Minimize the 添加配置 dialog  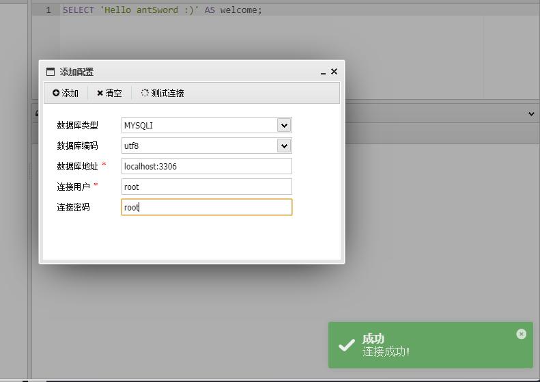(x=323, y=72)
